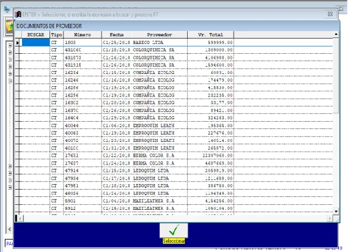
Task: Select document number 431873
Action: coord(73,57)
